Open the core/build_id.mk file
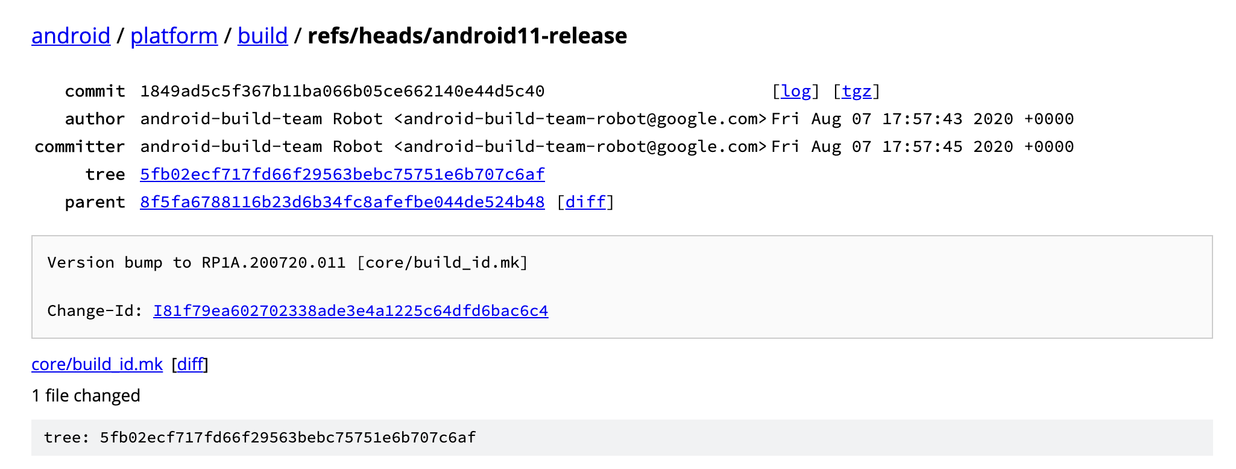Image resolution: width=1236 pixels, height=469 pixels. coord(96,364)
